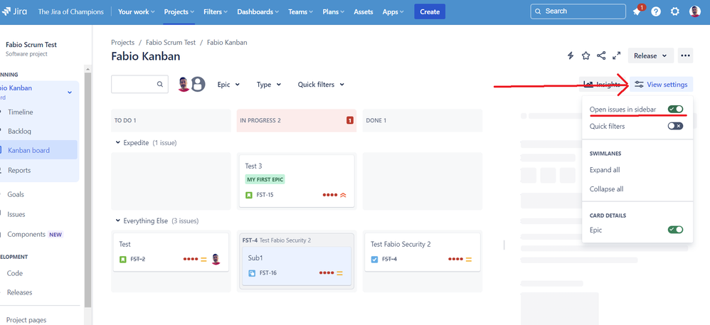Collapse the Expedite swimlane

pos(118,142)
